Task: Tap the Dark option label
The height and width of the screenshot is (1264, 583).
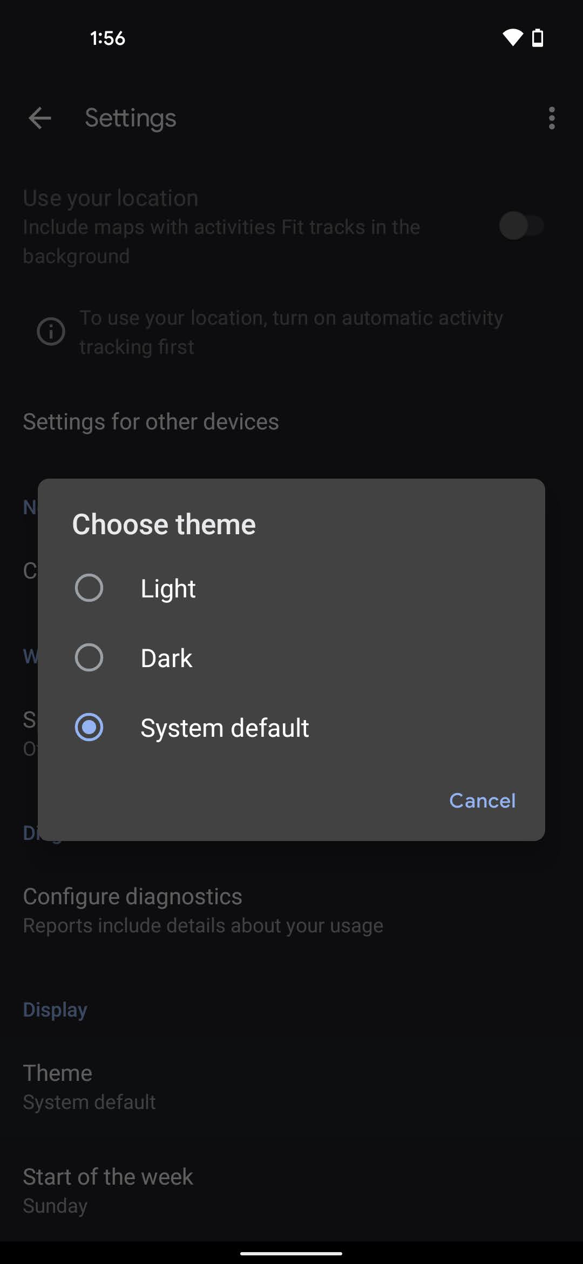Action: 166,658
